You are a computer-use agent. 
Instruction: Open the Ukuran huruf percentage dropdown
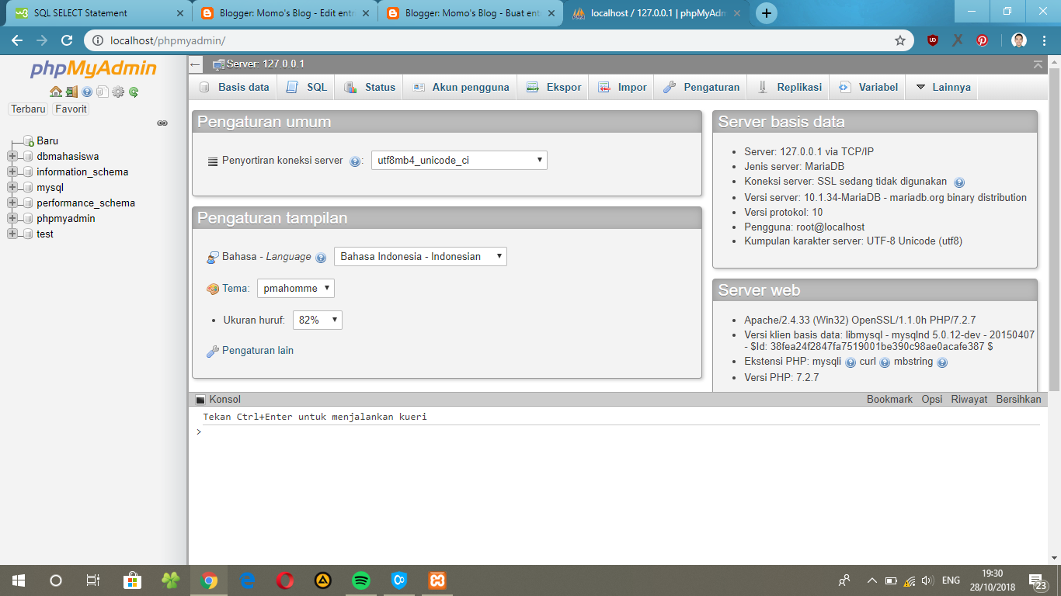317,320
